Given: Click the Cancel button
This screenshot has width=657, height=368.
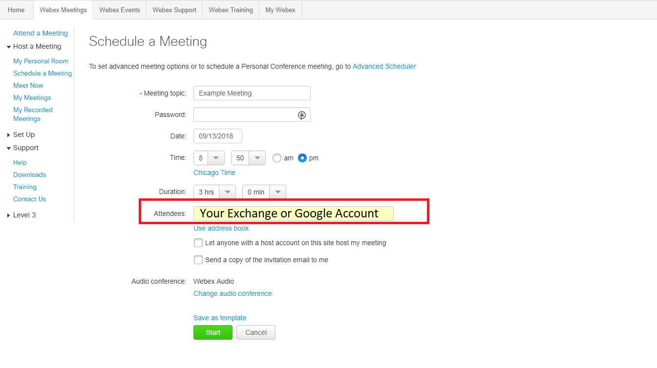Looking at the screenshot, I should pos(256,332).
